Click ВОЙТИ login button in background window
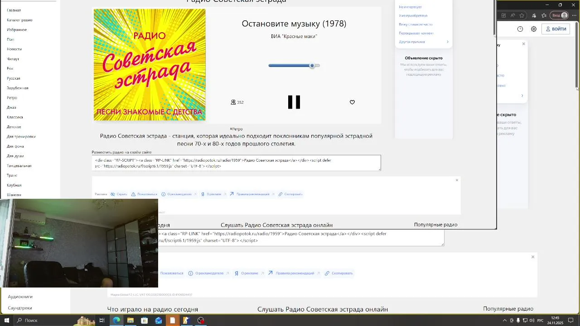The height and width of the screenshot is (326, 580). tap(556, 29)
